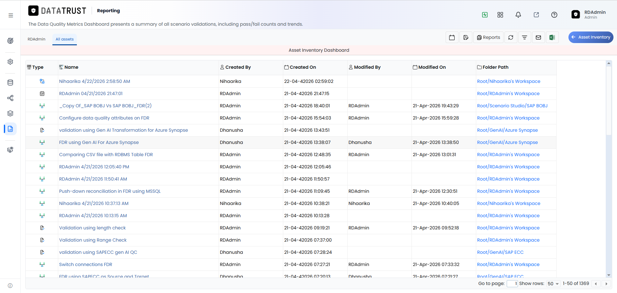Viewport: 617px width, 293px height.
Task: Open the green activity monitor icon
Action: 485,15
